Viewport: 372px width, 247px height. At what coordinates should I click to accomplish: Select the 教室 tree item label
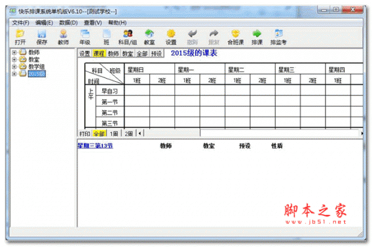tap(34, 59)
